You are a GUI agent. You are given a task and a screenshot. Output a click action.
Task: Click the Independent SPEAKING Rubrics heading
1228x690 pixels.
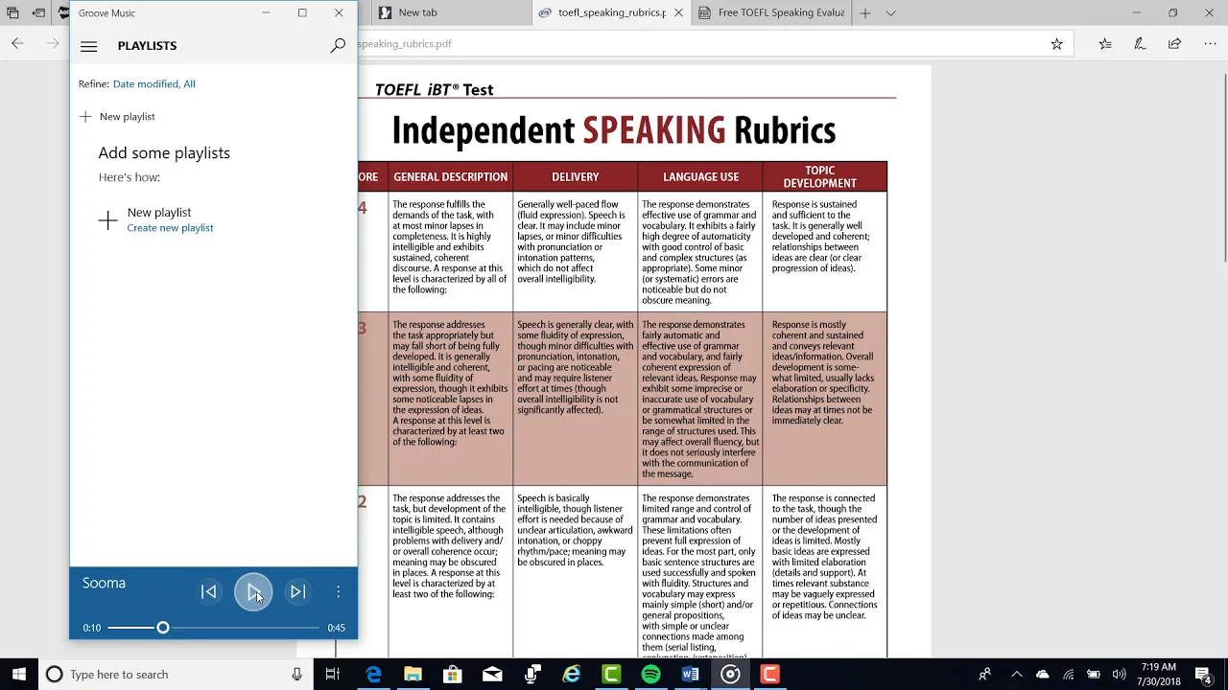tap(613, 130)
